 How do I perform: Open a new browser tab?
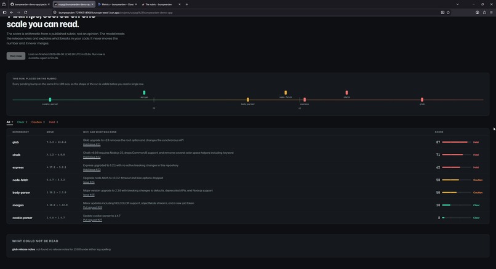[x=186, y=4]
